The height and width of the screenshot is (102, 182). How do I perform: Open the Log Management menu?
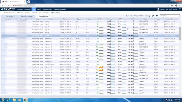47,9
